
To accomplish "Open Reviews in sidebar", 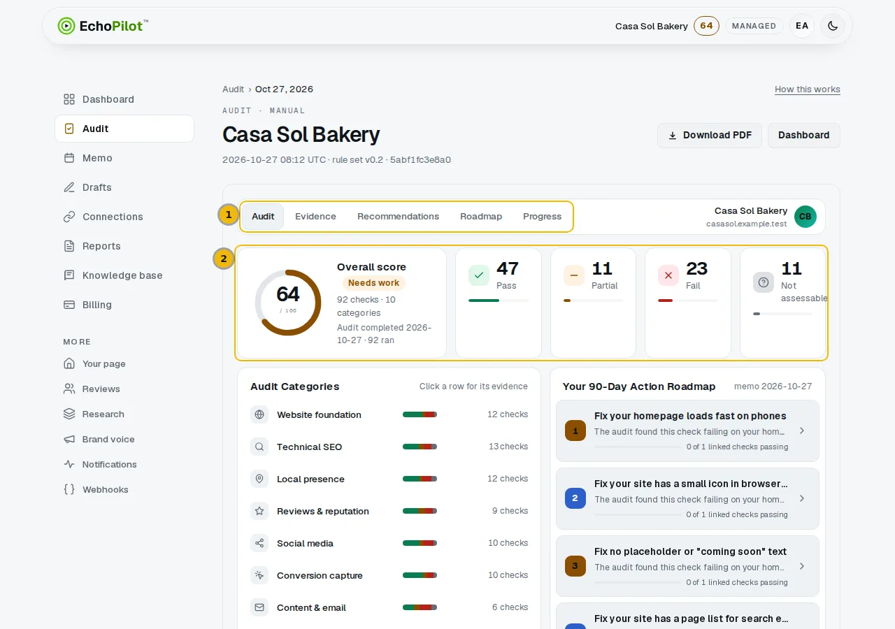I will pos(124,389).
